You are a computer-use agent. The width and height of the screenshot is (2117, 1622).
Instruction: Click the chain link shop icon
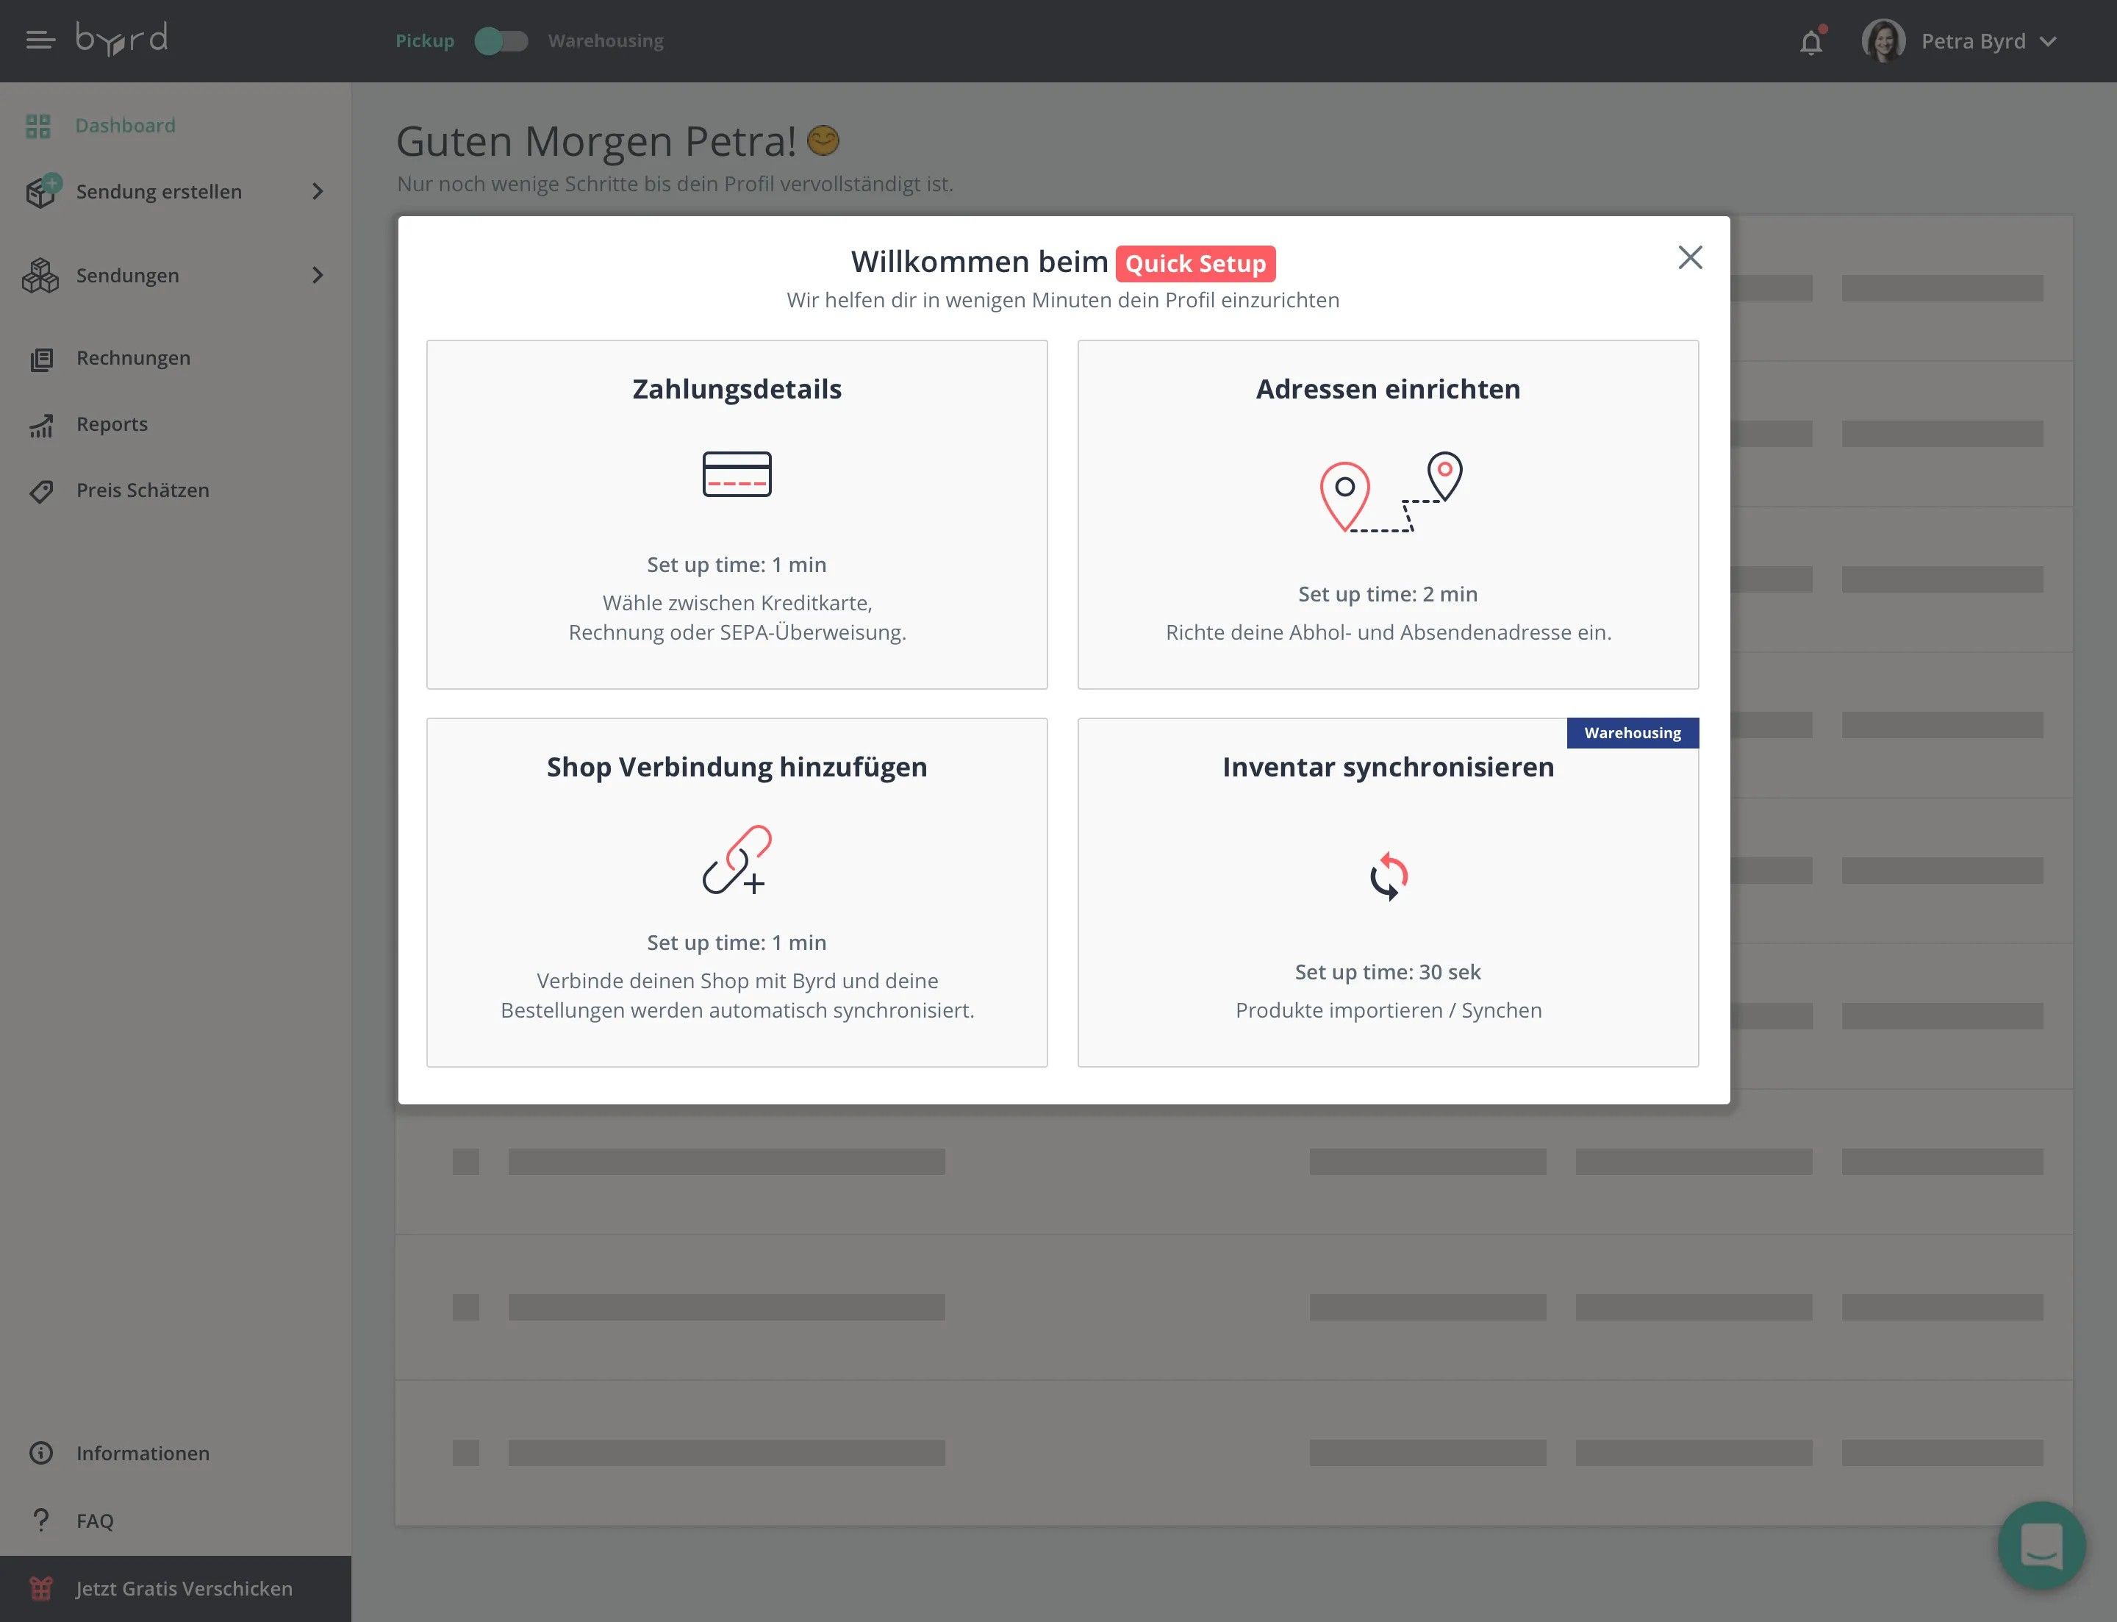[x=737, y=860]
